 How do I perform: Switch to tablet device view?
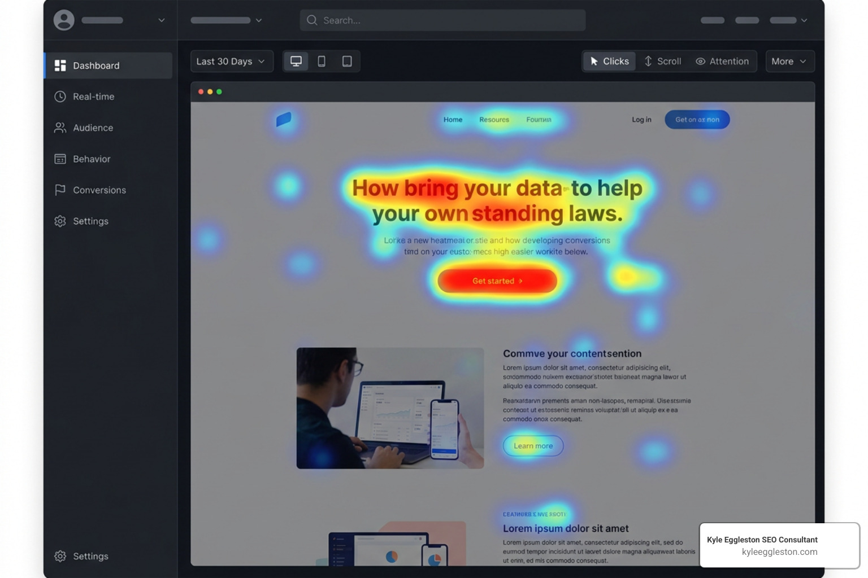[x=347, y=61]
